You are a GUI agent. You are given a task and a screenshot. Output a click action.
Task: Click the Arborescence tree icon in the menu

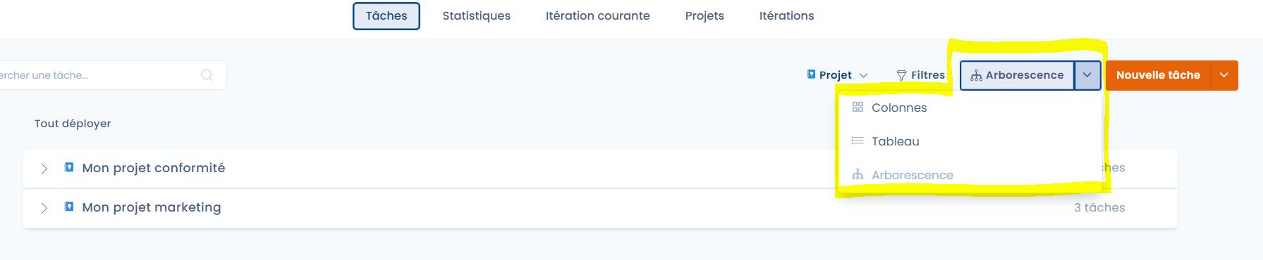coord(858,174)
